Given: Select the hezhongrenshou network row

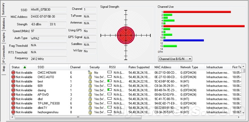Looking at the screenshot, I should point(125,112).
